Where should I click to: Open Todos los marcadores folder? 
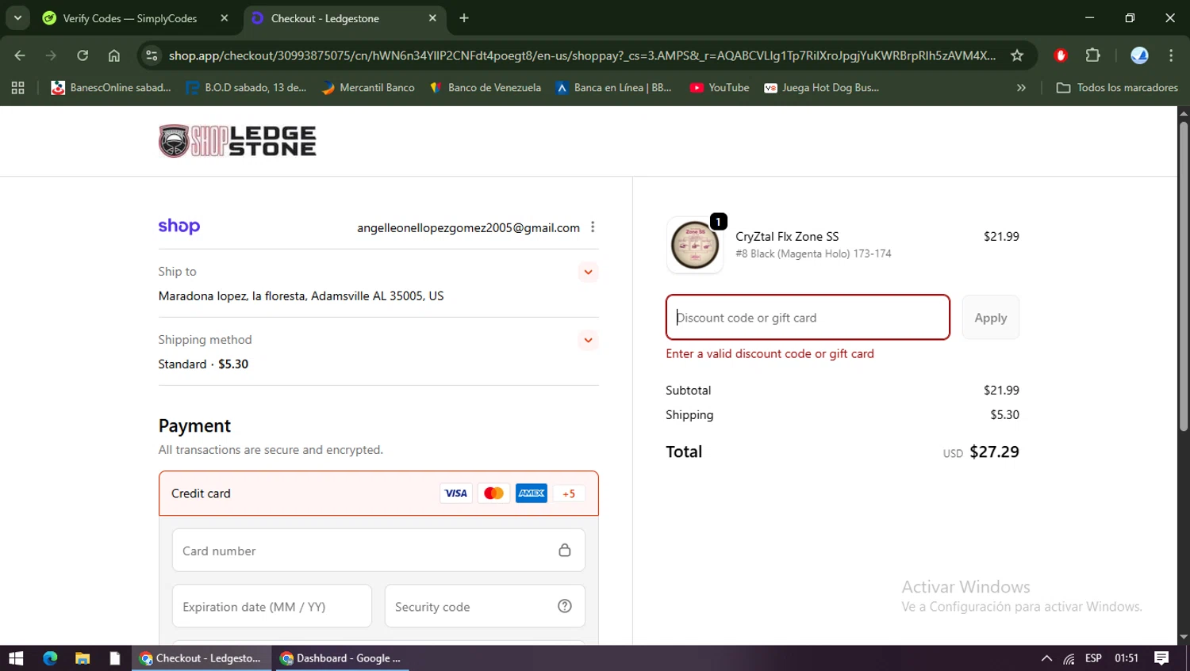tap(1117, 88)
